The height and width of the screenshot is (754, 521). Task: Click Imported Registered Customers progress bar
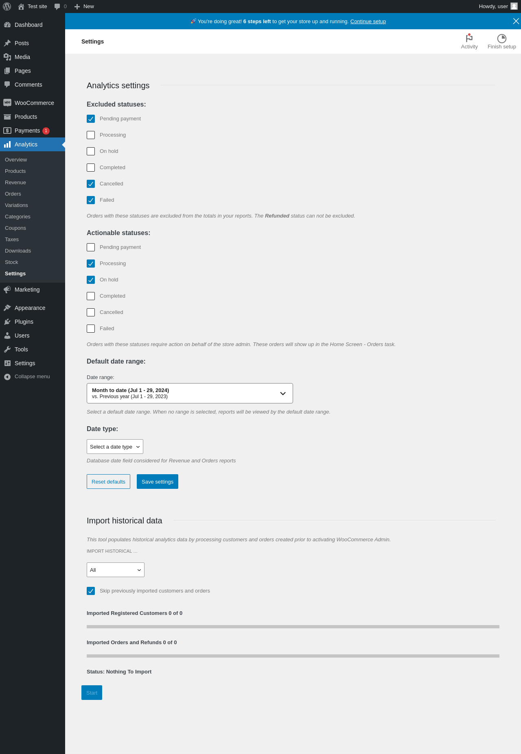coord(293,627)
